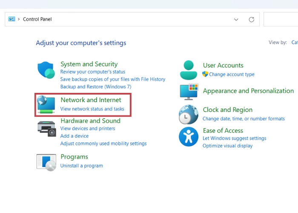Refresh the Control Panel view
This screenshot has width=298, height=213.
[251, 19]
